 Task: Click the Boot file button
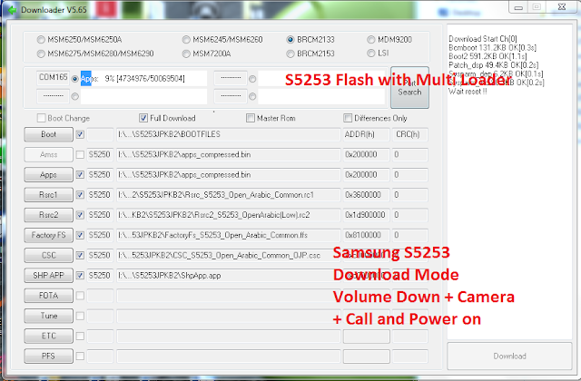tap(48, 134)
